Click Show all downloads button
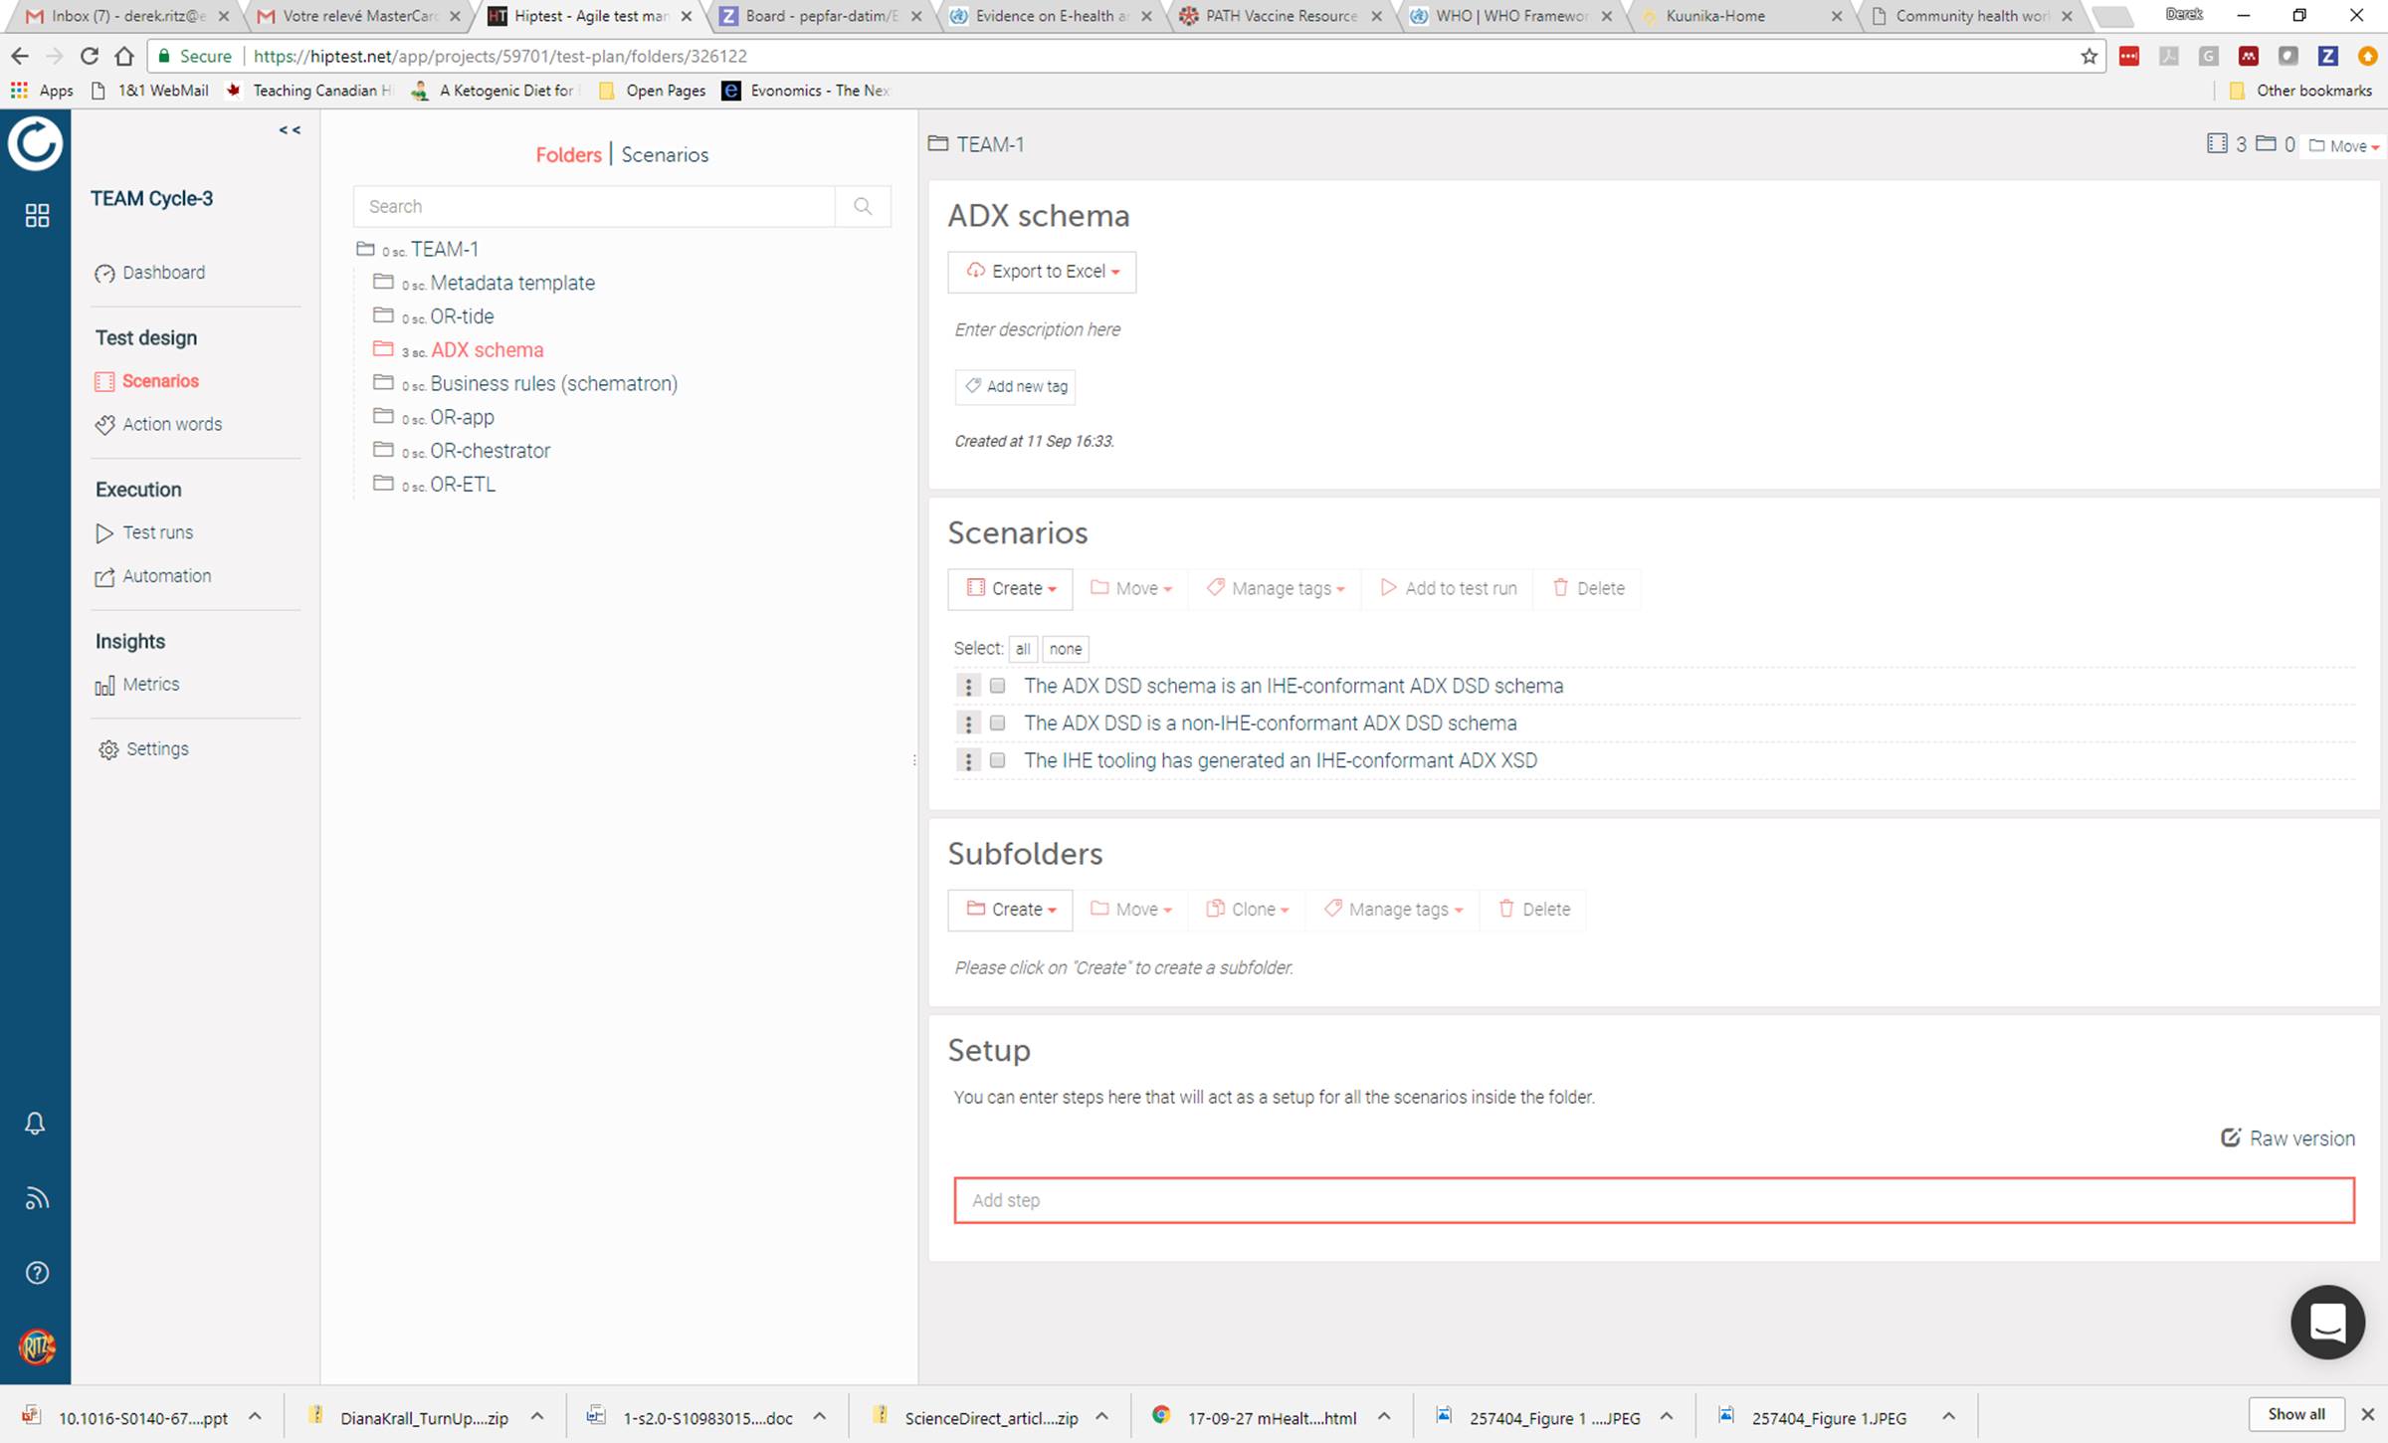 [2296, 1414]
